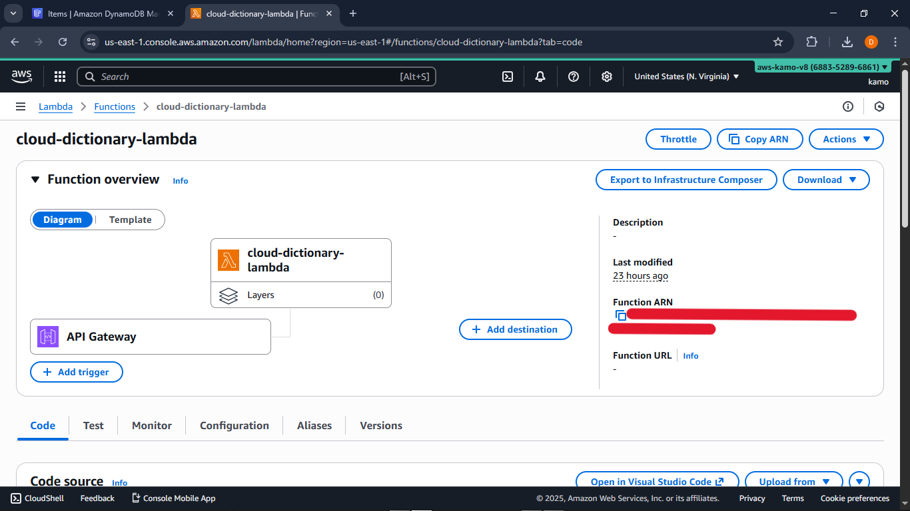Open the AWS settings gear icon
Viewport: 910px width, 511px height.
(x=607, y=77)
